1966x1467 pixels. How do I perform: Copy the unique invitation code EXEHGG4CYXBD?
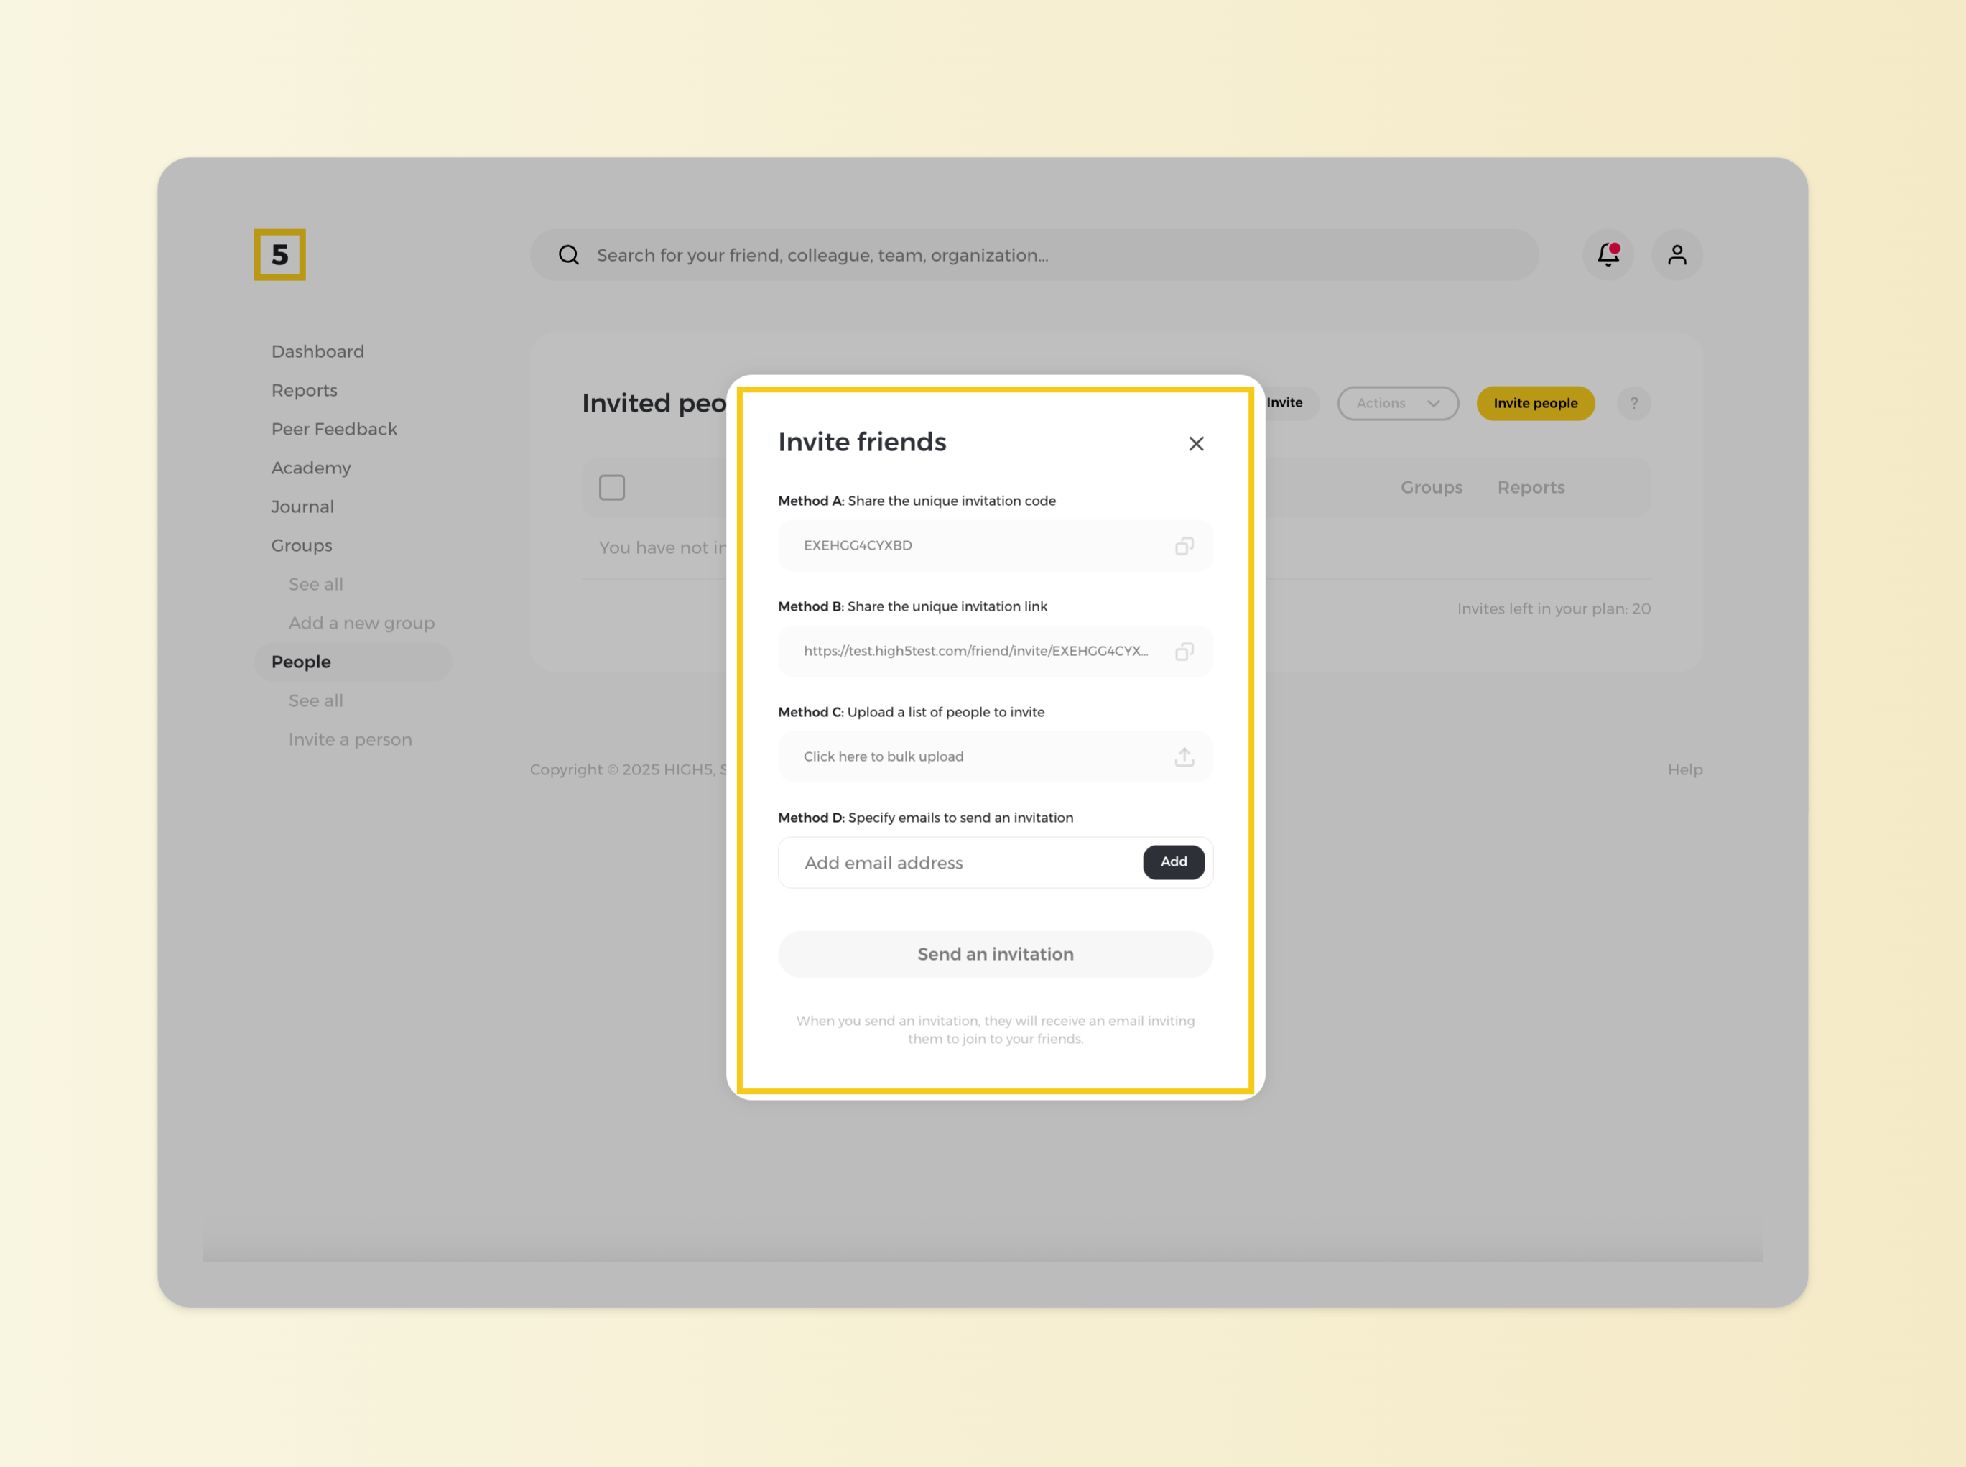[x=1184, y=545]
